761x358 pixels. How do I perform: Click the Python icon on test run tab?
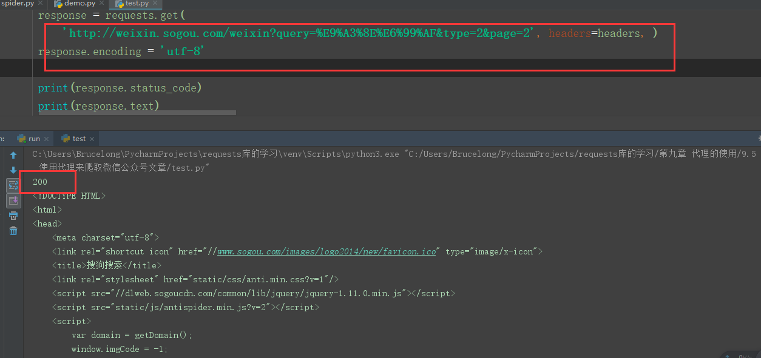(64, 139)
